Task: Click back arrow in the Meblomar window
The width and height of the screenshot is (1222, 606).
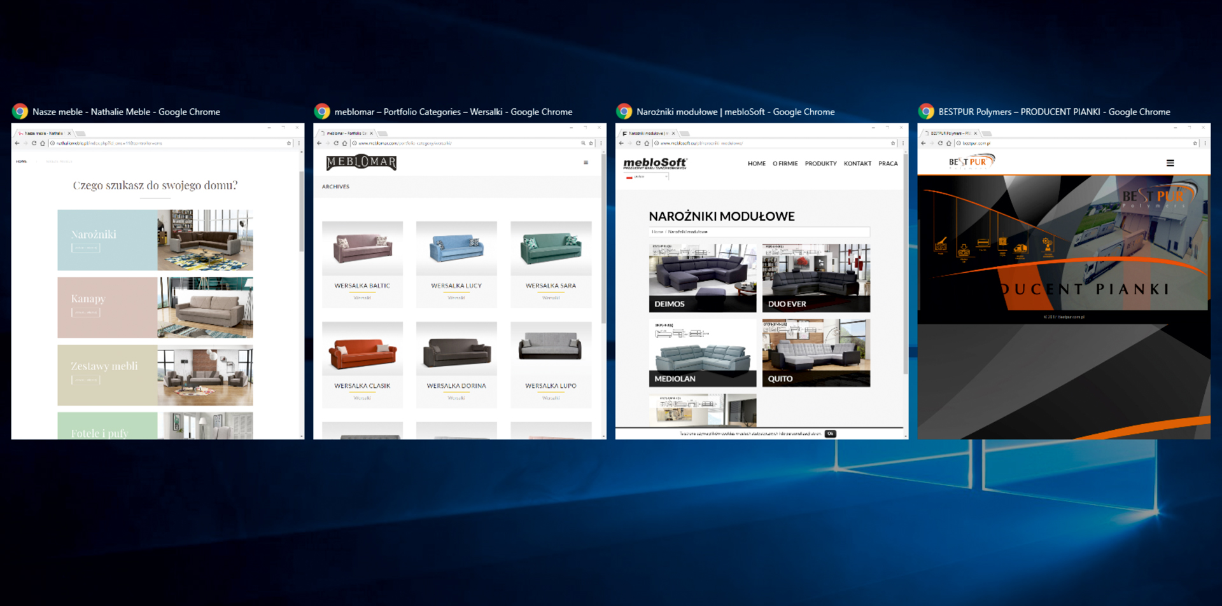Action: (x=320, y=143)
